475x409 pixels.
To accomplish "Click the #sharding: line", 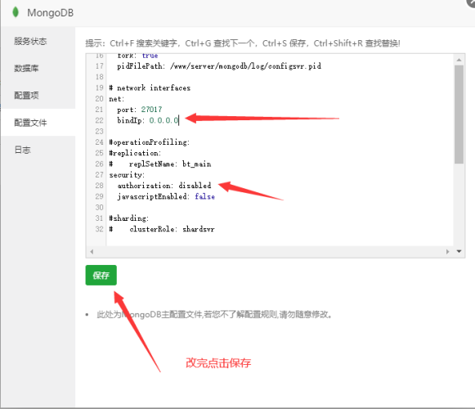I will coord(129,218).
